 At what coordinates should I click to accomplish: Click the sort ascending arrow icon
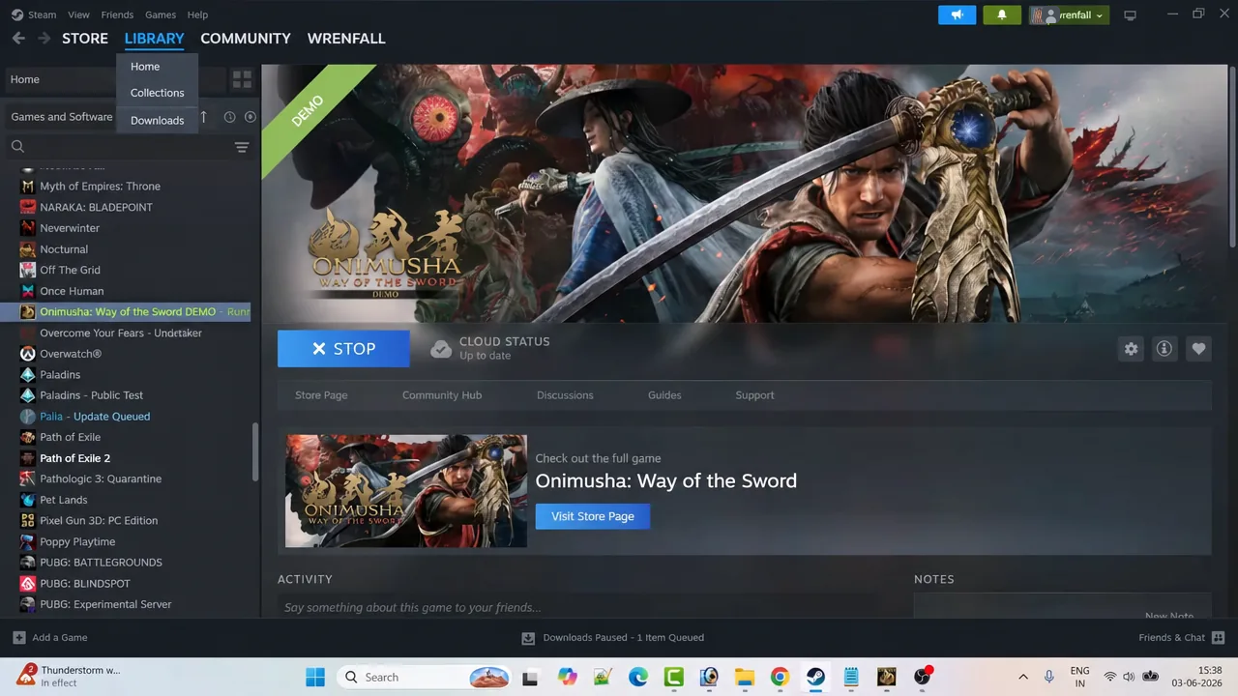coord(203,117)
